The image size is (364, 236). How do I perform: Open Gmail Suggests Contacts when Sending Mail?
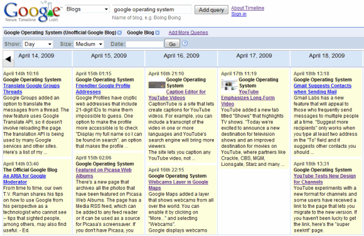tap(323, 89)
